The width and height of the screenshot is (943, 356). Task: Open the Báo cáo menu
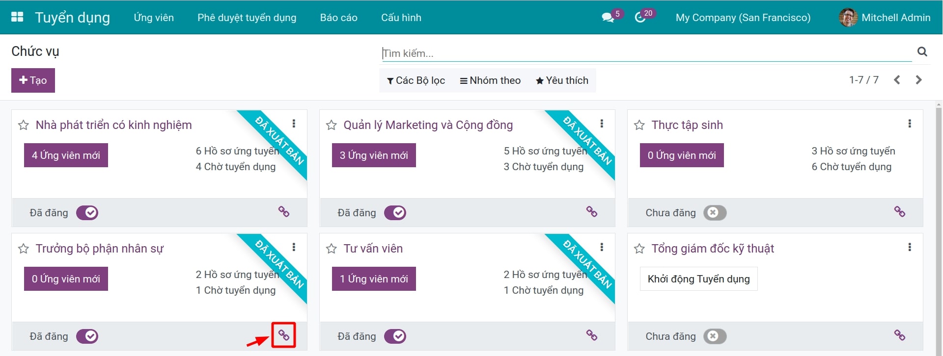tap(338, 18)
